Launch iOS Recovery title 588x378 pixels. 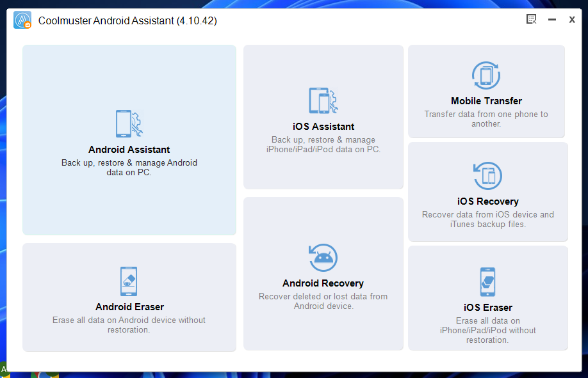click(x=487, y=201)
